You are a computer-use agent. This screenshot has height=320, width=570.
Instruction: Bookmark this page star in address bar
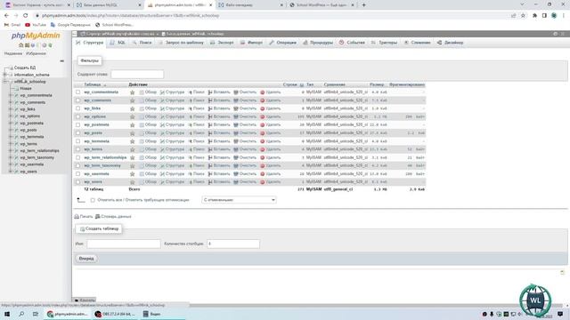(523, 16)
